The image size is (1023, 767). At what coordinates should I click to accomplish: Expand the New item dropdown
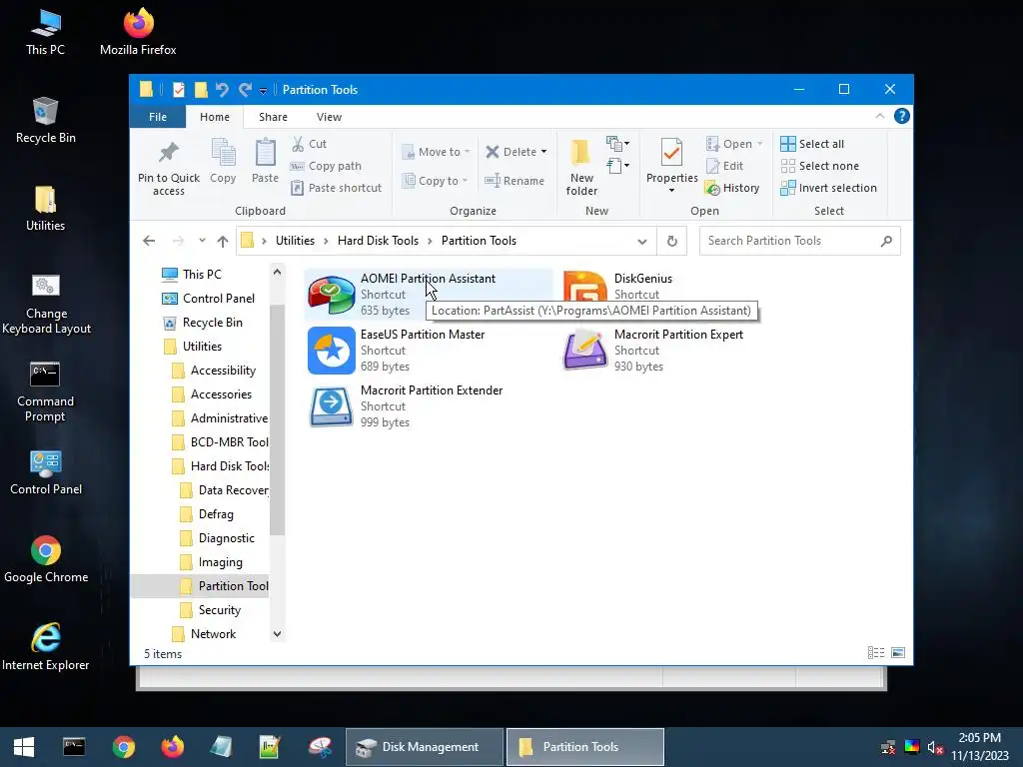(617, 144)
